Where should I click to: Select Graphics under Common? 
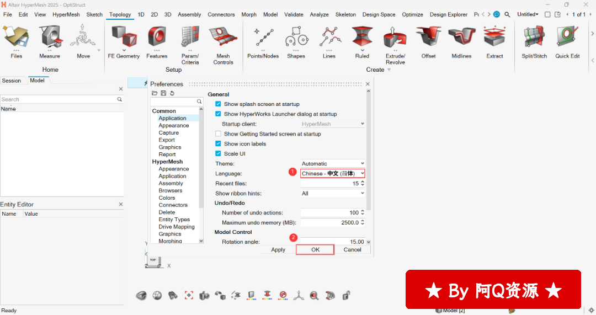pyautogui.click(x=170, y=147)
